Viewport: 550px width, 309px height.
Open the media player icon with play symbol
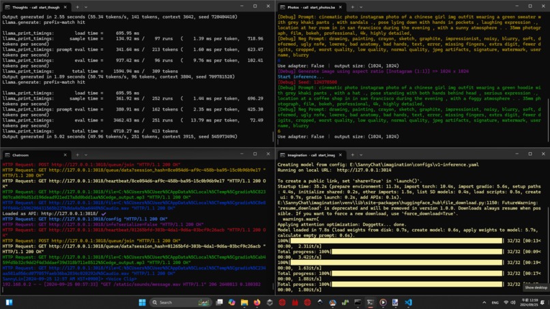[383, 302]
